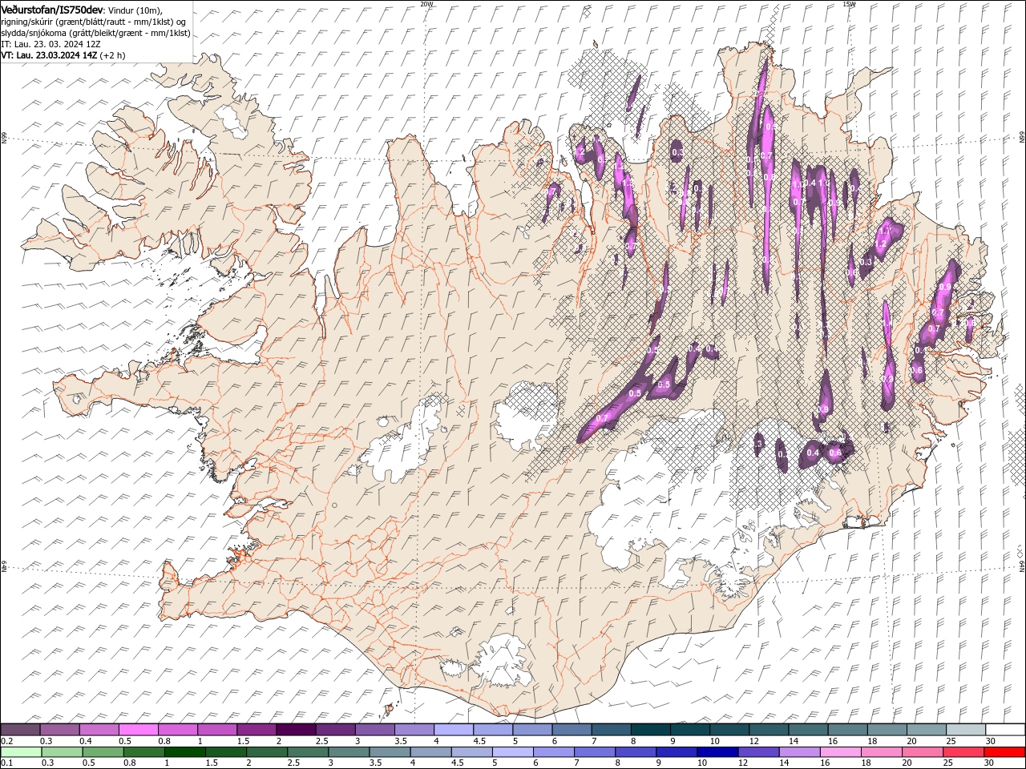Select the darkest blue 10 rain swatch

[x=717, y=752]
